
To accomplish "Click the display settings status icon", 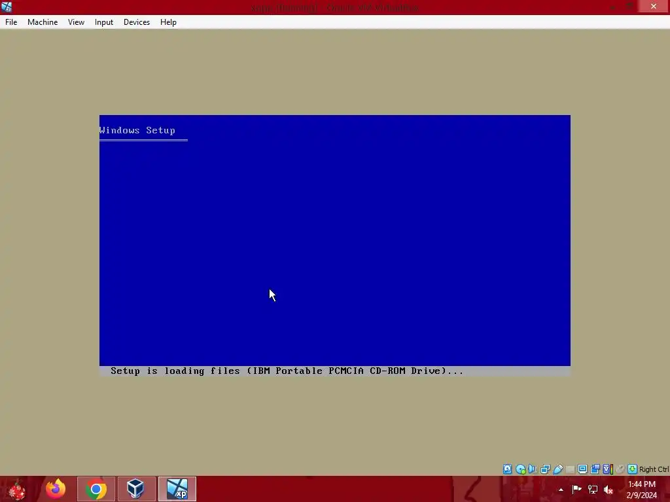I will point(582,469).
